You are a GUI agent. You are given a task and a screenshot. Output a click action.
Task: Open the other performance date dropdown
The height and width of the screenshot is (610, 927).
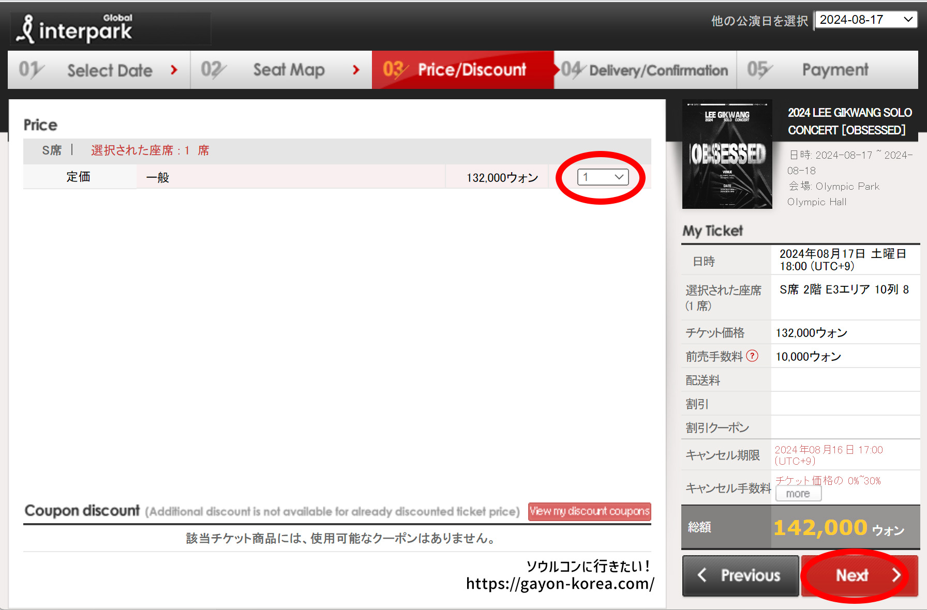point(866,20)
